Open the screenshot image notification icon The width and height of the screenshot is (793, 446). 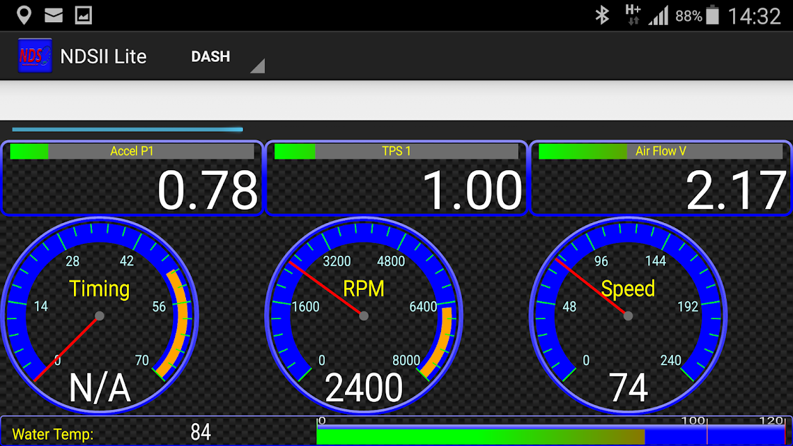[84, 15]
